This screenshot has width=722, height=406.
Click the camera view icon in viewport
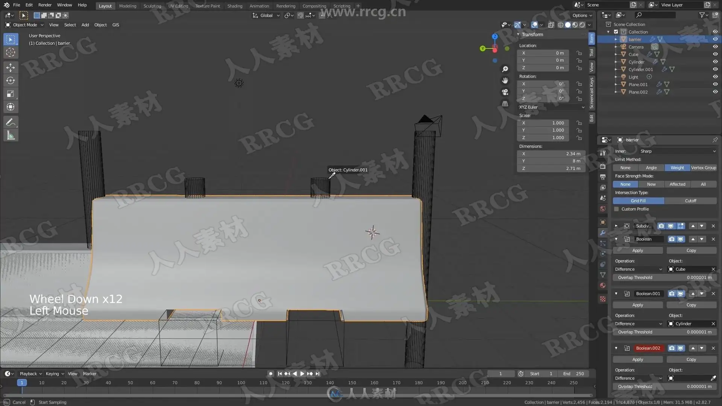coord(505,92)
